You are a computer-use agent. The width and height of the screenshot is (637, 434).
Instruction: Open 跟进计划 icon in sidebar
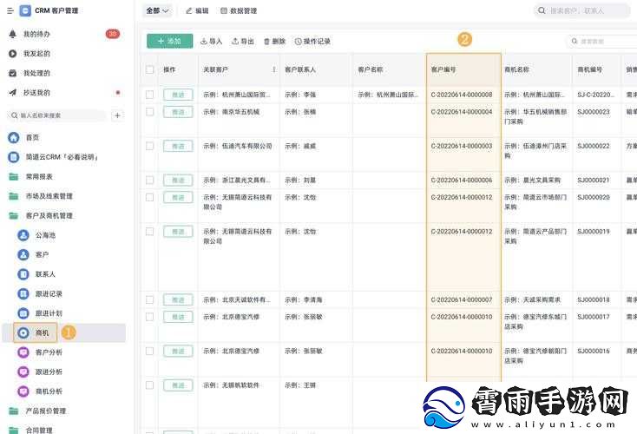point(23,313)
